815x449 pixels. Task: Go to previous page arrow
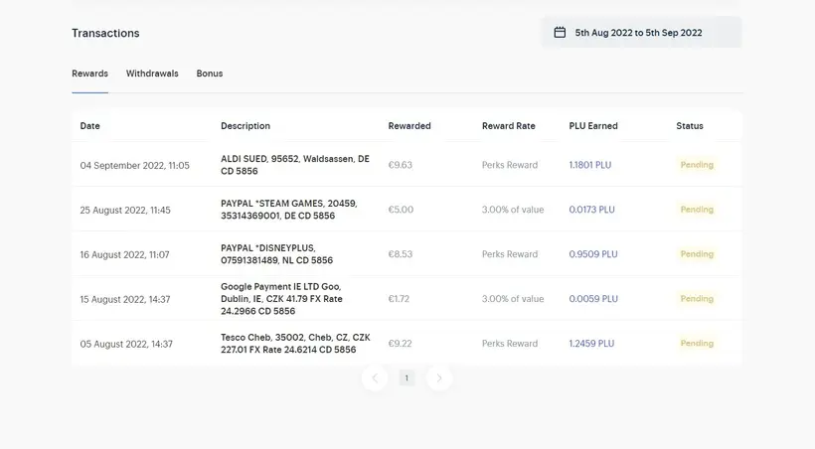click(375, 377)
